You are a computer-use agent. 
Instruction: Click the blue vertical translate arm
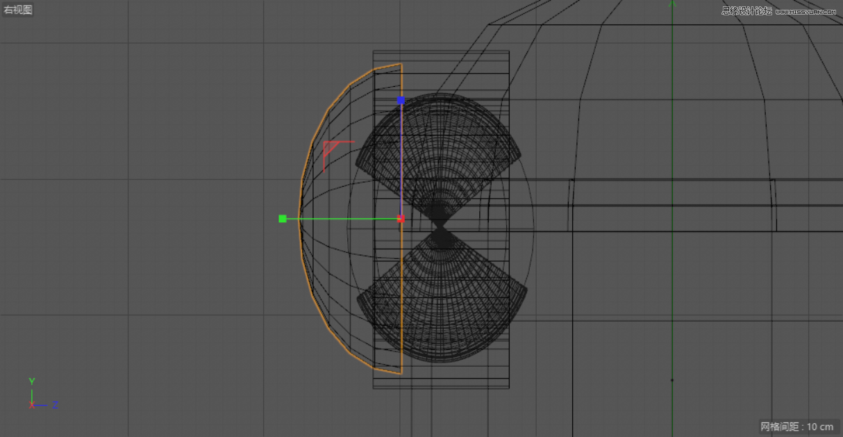[401, 160]
